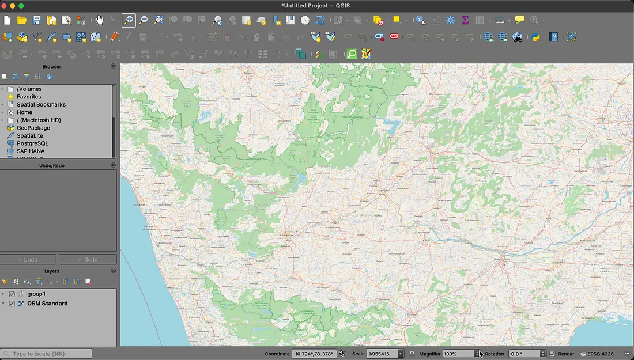Viewport: 634px width, 360px height.
Task: Zoom to Full Extent of map
Action: coord(158,20)
